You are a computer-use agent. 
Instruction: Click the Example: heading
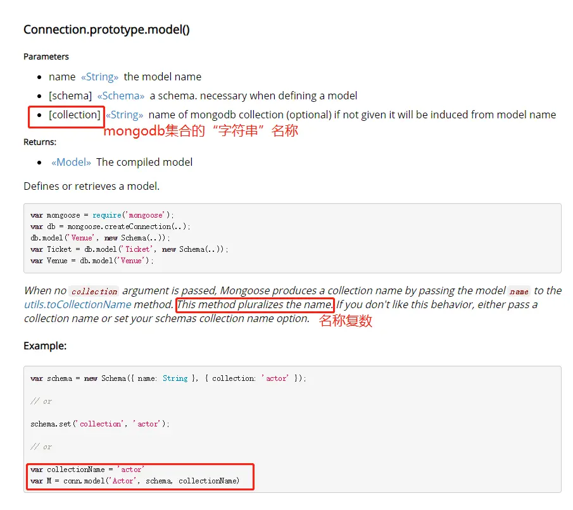point(45,346)
